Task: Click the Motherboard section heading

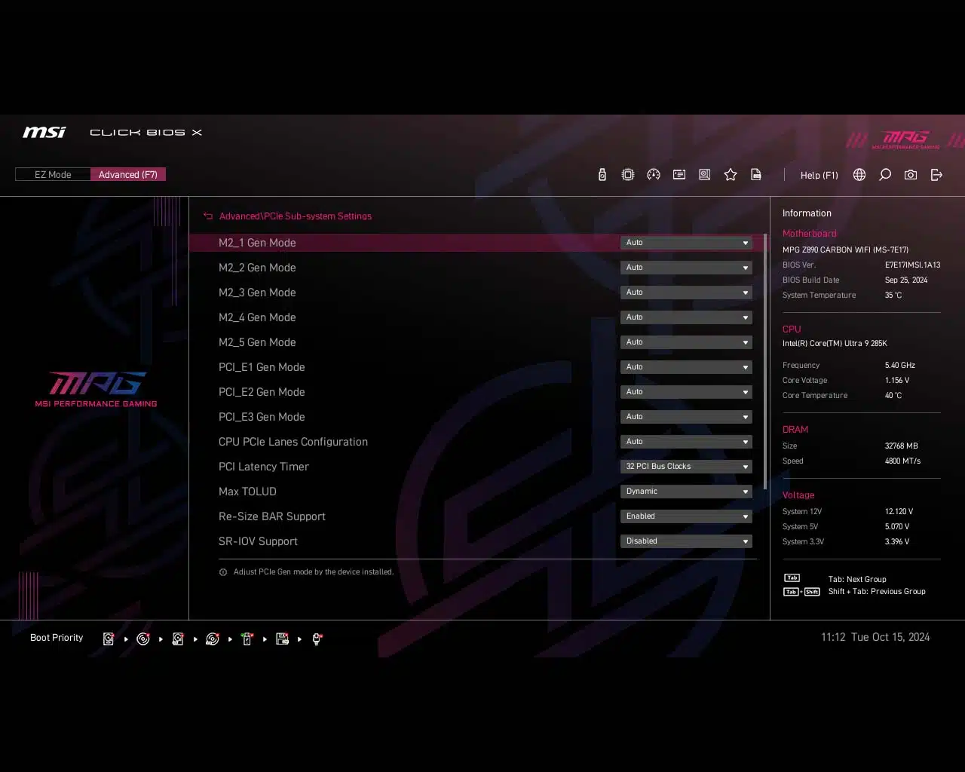Action: (x=809, y=234)
